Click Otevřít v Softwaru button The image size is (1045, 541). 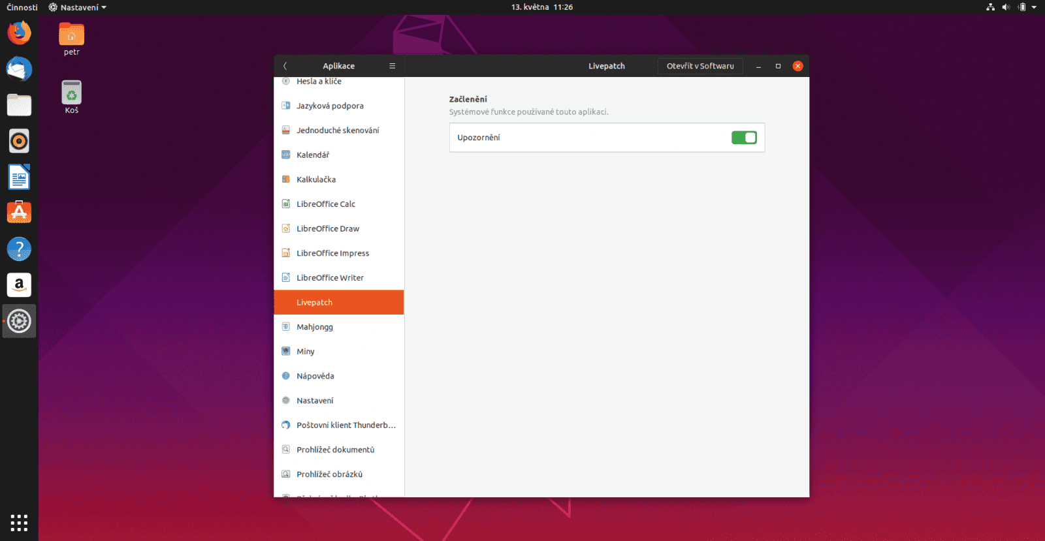click(x=700, y=66)
